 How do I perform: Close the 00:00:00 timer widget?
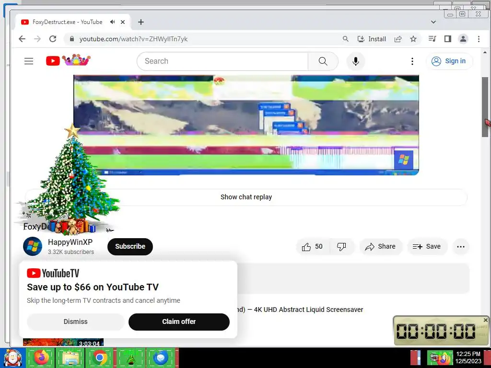coord(485,320)
